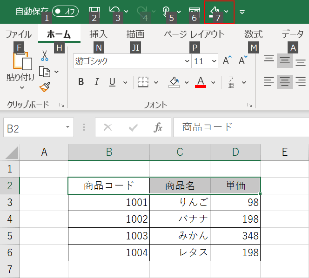
Task: Select column E header
Action: pyautogui.click(x=284, y=152)
